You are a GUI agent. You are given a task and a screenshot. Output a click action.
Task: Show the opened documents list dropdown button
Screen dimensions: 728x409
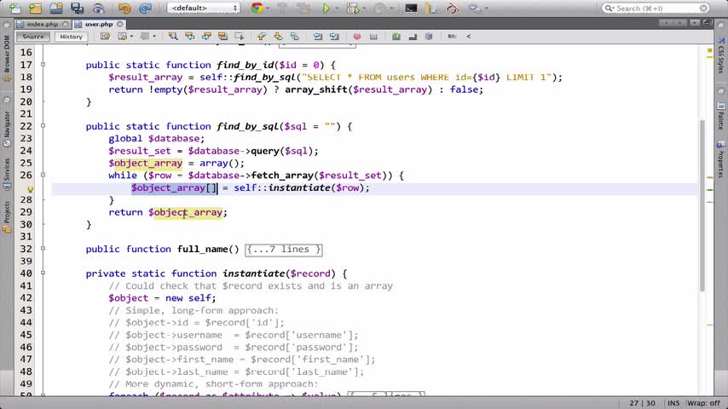coord(695,23)
